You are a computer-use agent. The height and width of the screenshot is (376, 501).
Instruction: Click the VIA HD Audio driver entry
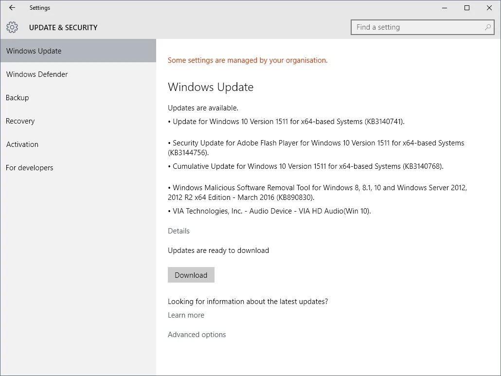(x=269, y=211)
